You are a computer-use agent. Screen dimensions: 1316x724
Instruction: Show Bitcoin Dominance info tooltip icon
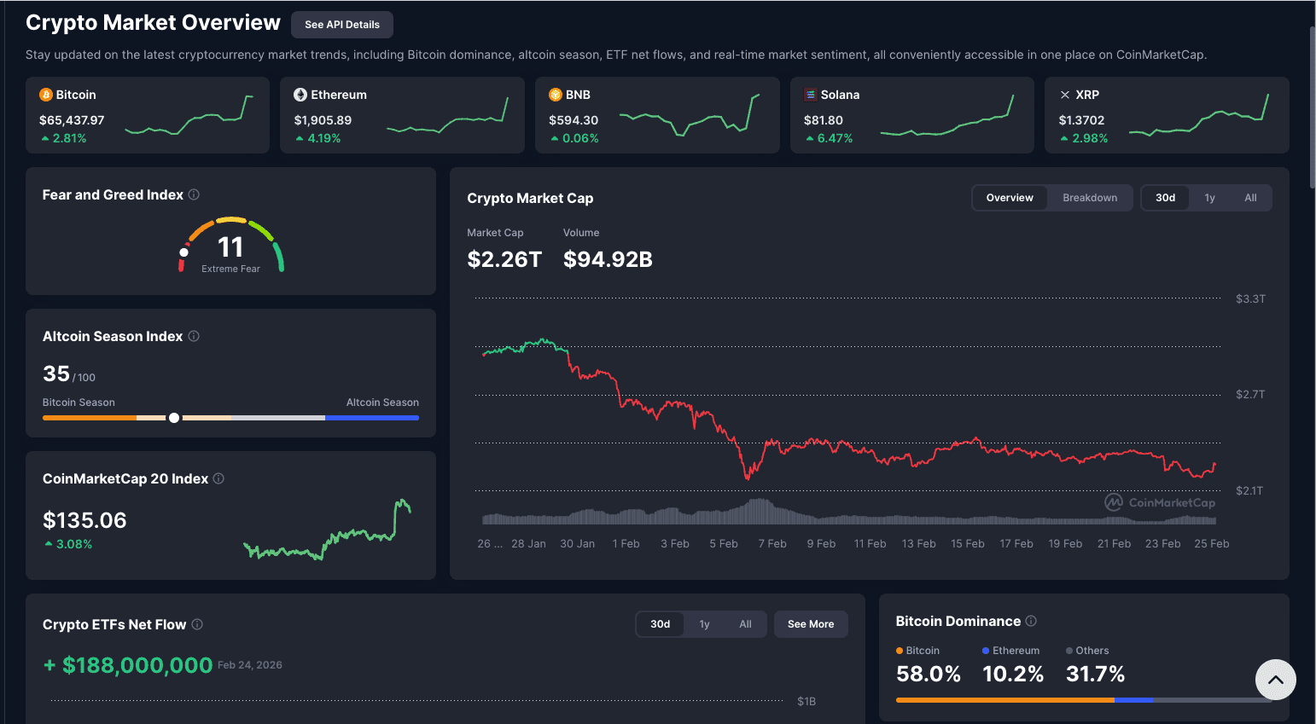coord(1031,621)
